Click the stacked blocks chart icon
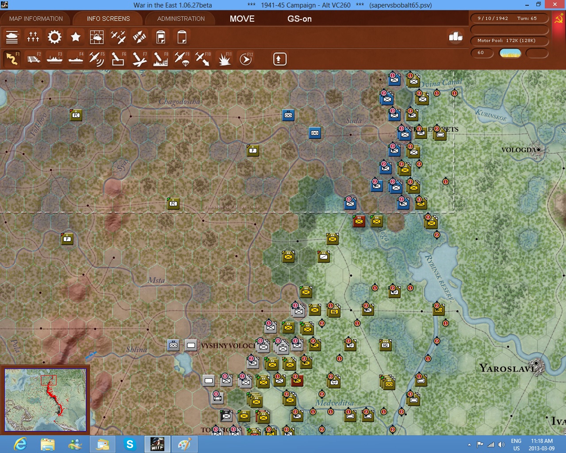The width and height of the screenshot is (566, 453). click(455, 36)
